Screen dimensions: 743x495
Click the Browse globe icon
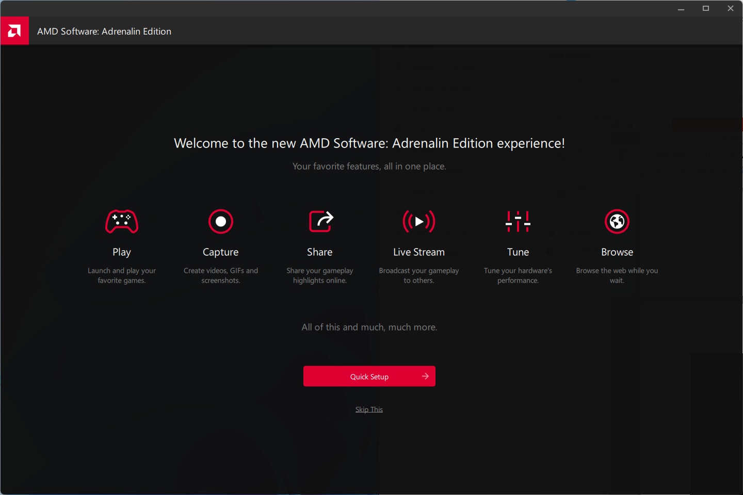click(x=617, y=222)
